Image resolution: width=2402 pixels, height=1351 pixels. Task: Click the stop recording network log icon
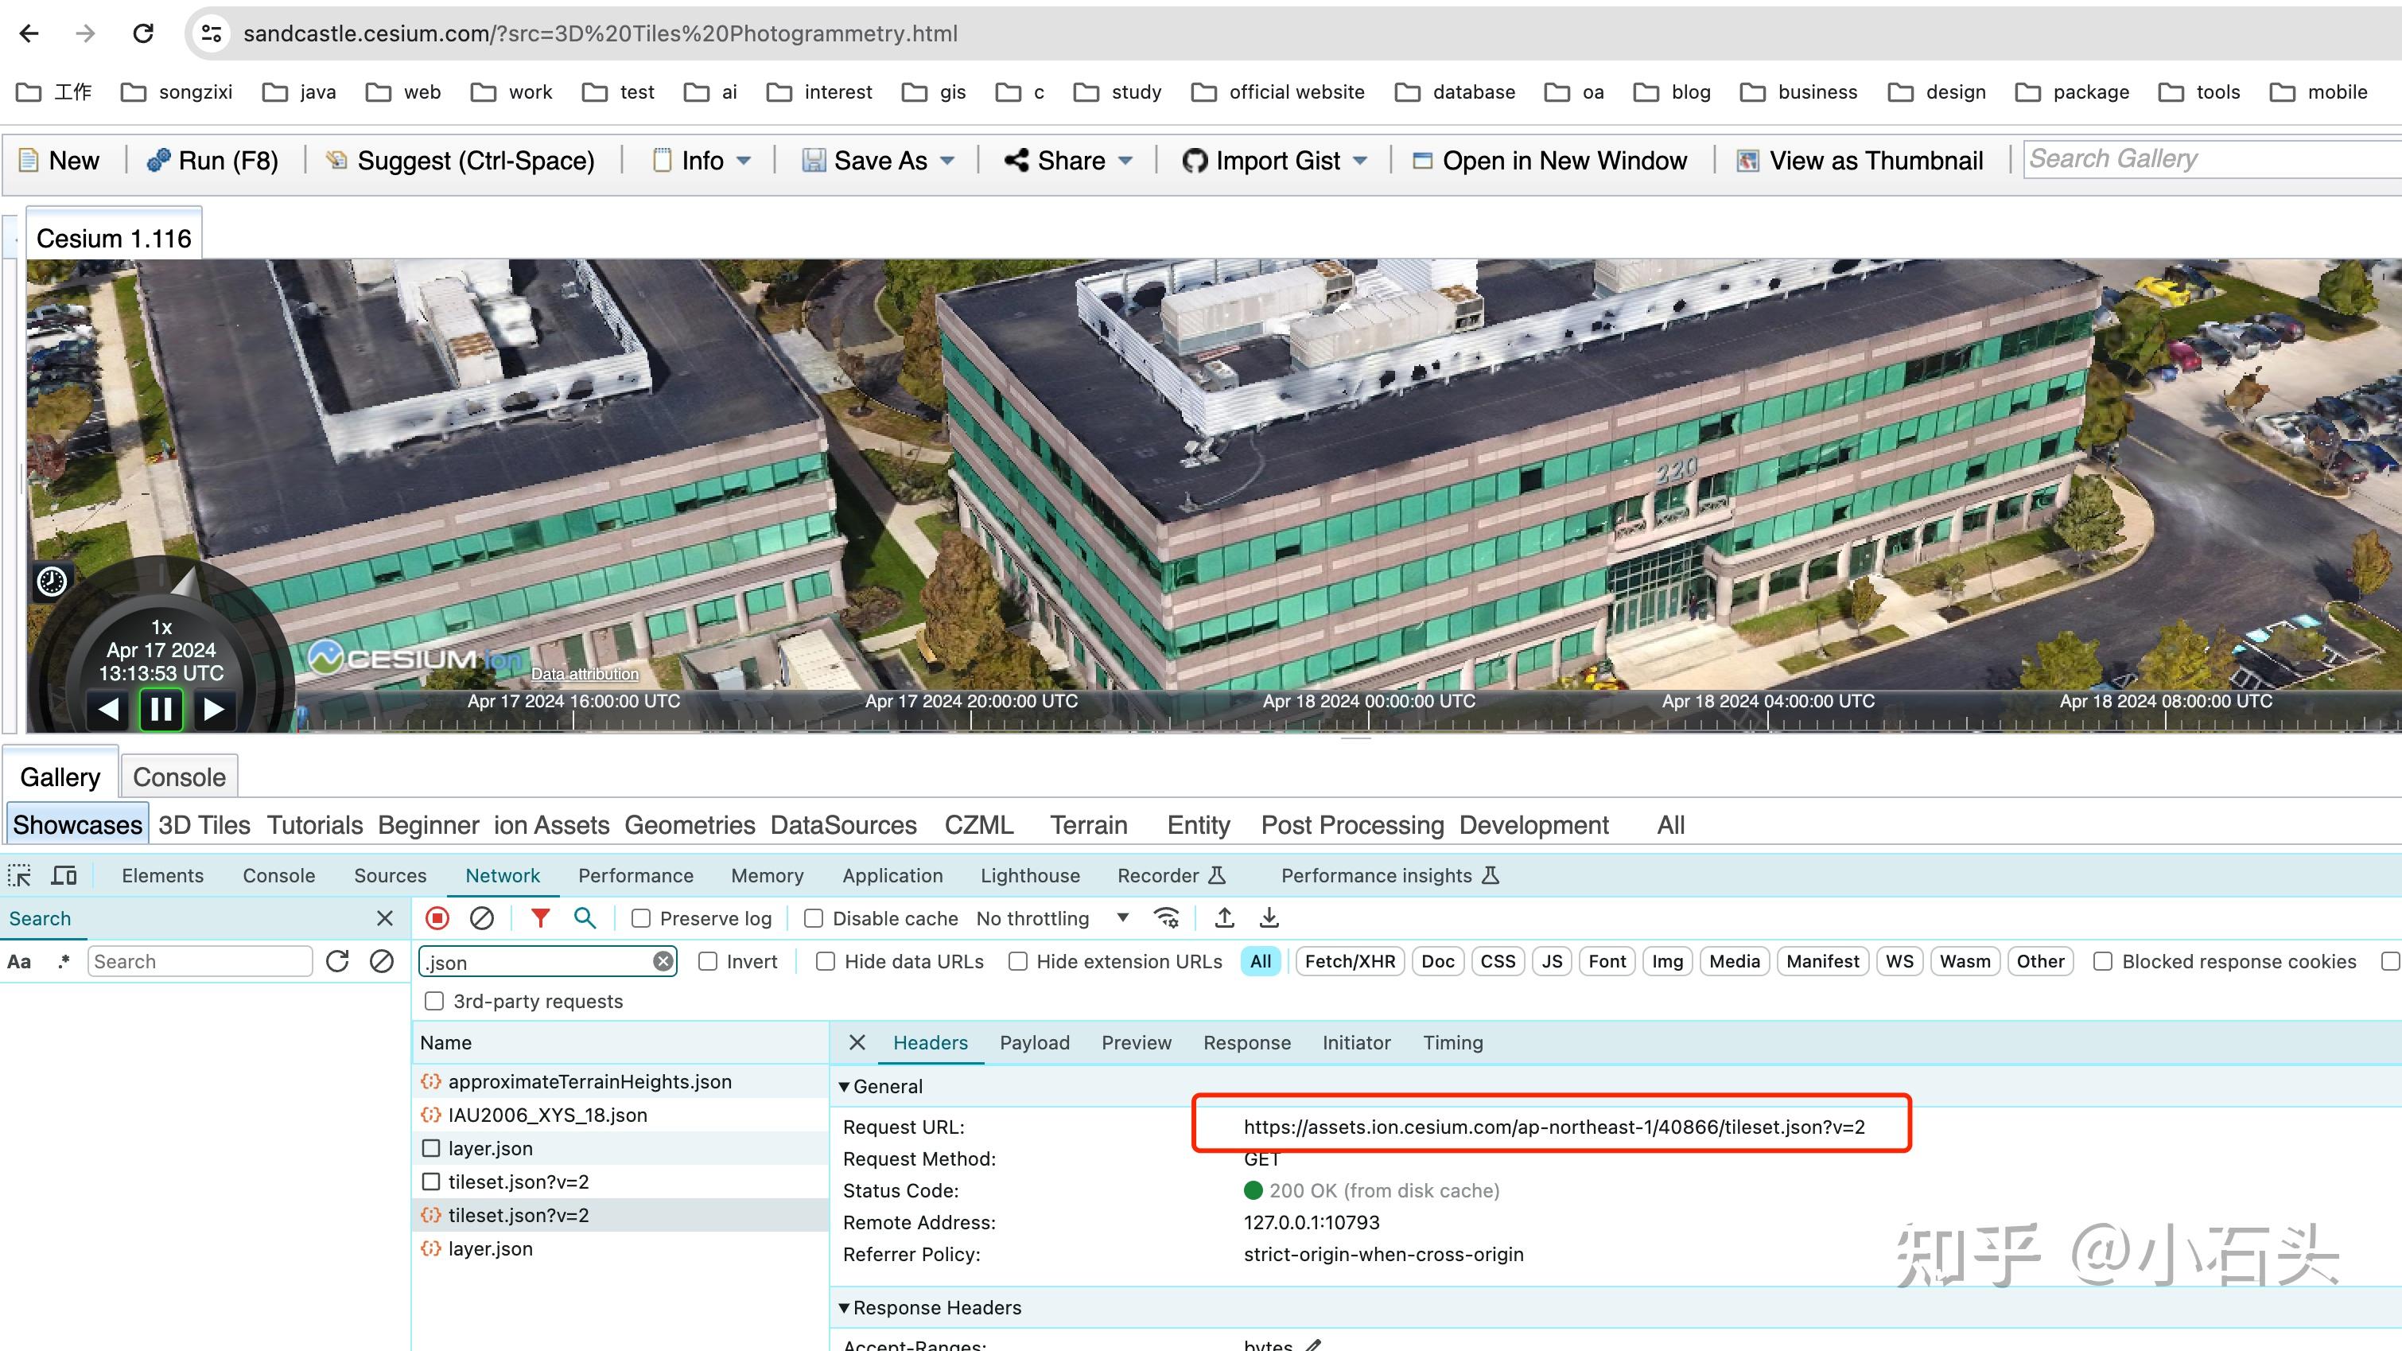pyautogui.click(x=437, y=918)
